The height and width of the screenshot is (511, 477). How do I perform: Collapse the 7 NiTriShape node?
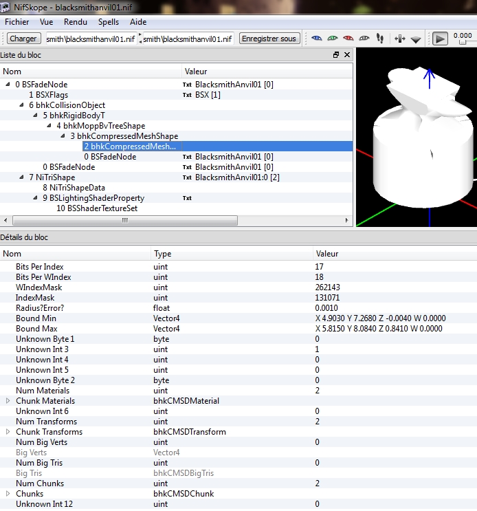[21, 177]
